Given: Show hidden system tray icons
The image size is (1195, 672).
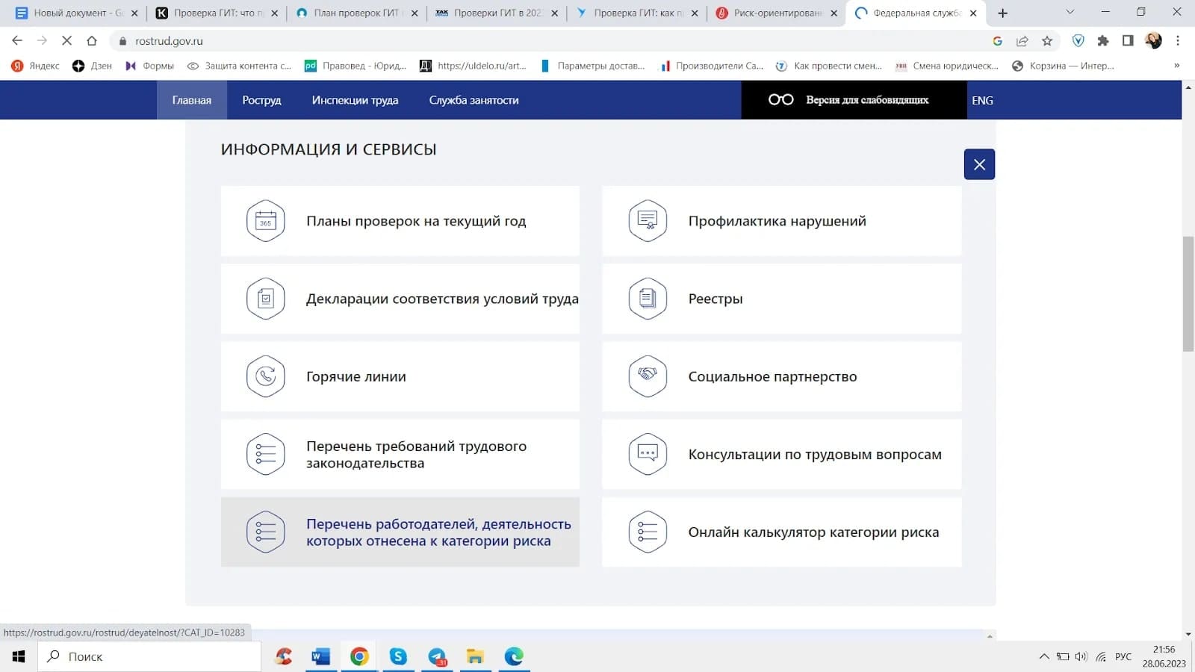Looking at the screenshot, I should (x=1044, y=657).
